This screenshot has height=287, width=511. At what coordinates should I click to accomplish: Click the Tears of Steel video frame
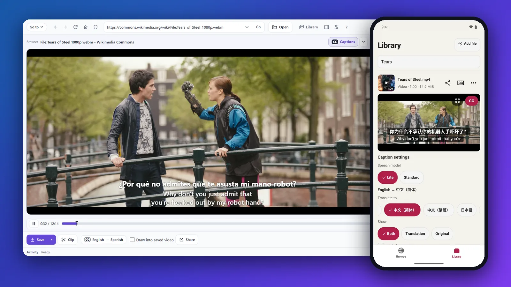tap(198, 132)
